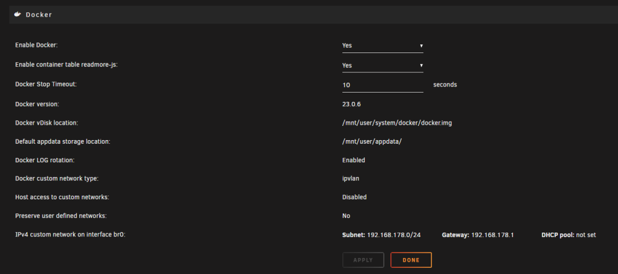Click 'Default appdata storage location:' label
Image resolution: width=618 pixels, height=274 pixels.
(62, 141)
